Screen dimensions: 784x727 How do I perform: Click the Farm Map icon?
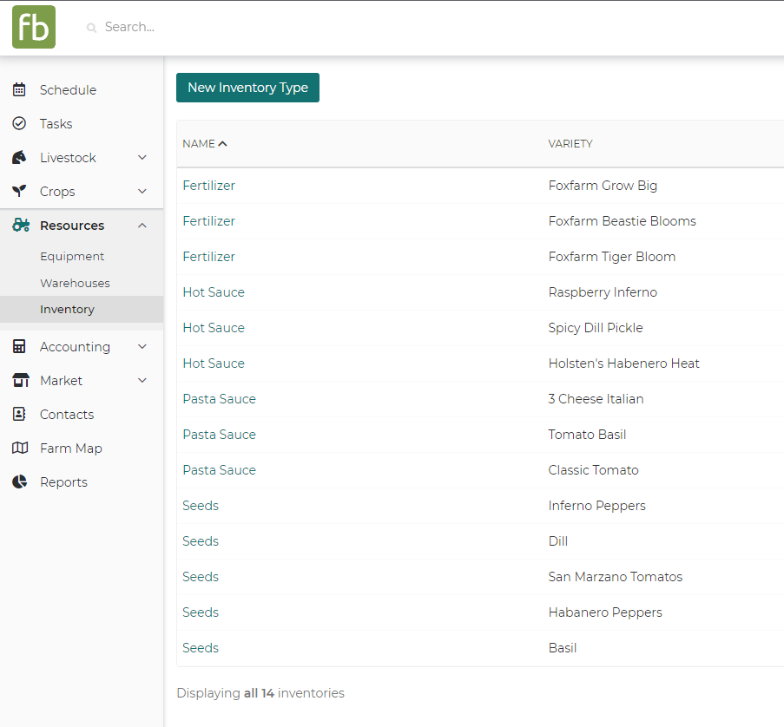click(x=19, y=449)
